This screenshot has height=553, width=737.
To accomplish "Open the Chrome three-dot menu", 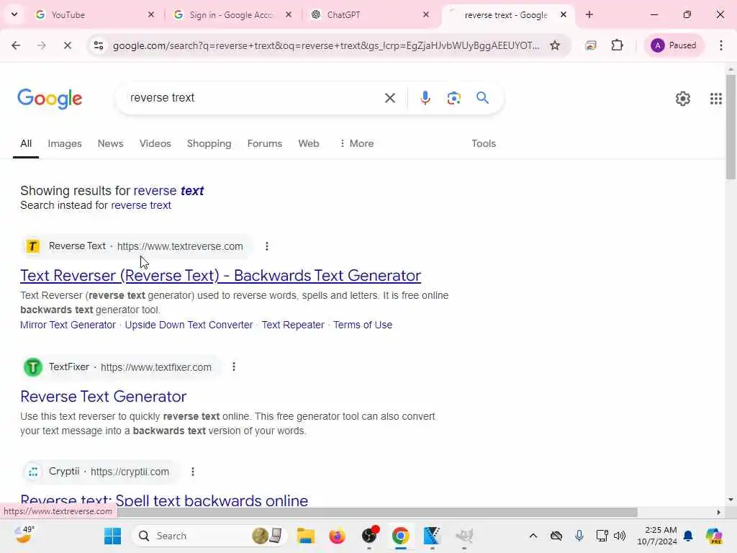I will 721,45.
